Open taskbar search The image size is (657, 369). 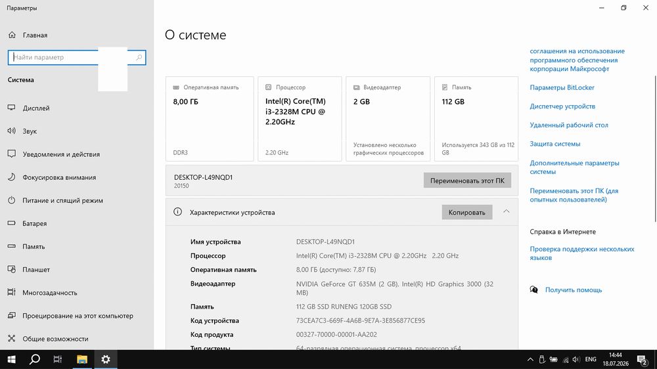pos(35,359)
